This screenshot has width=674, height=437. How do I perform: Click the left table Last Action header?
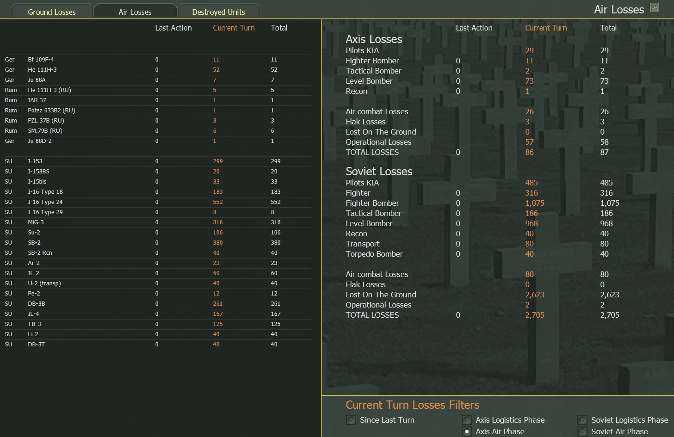173,28
